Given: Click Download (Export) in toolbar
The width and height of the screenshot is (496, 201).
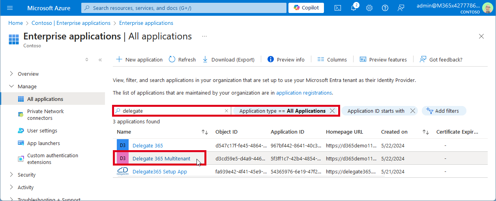Looking at the screenshot, I should click(x=228, y=60).
